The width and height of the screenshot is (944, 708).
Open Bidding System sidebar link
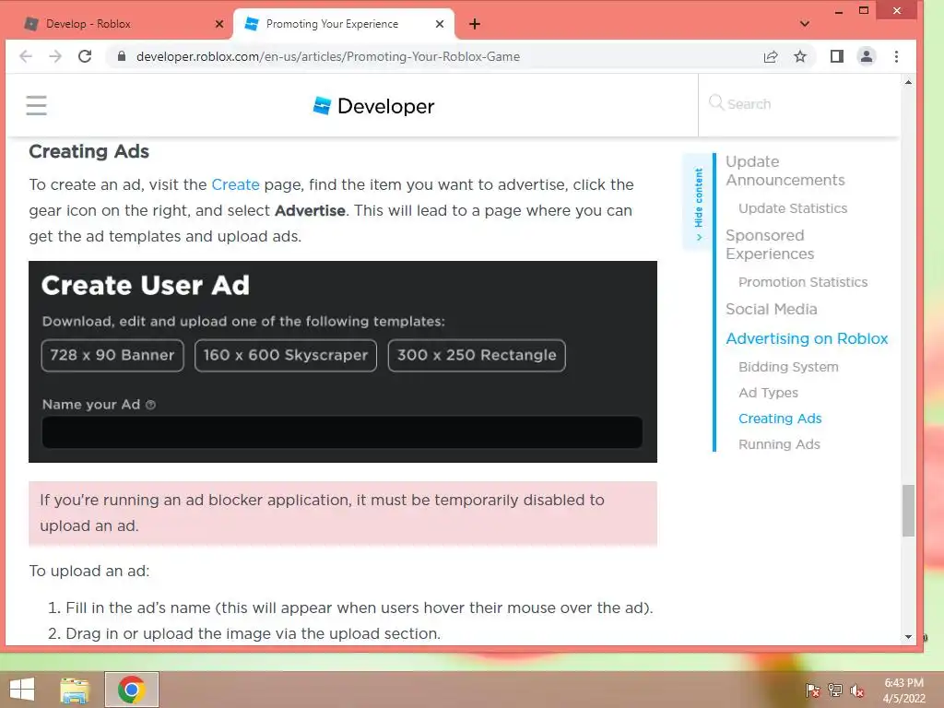click(x=788, y=367)
